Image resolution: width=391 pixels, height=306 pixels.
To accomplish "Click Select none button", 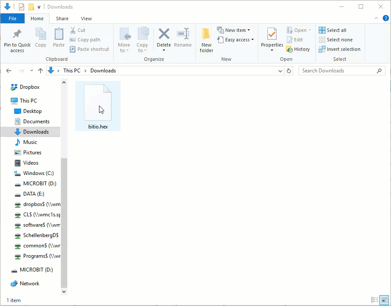I will point(335,40).
